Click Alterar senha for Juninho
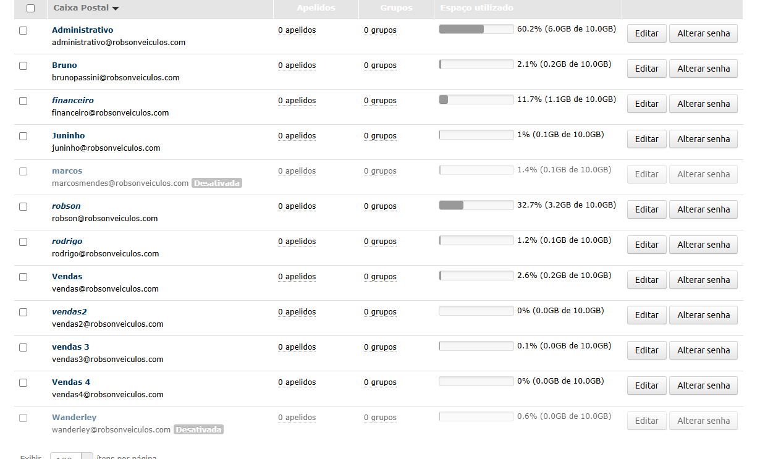This screenshot has width=760, height=459. [x=703, y=139]
